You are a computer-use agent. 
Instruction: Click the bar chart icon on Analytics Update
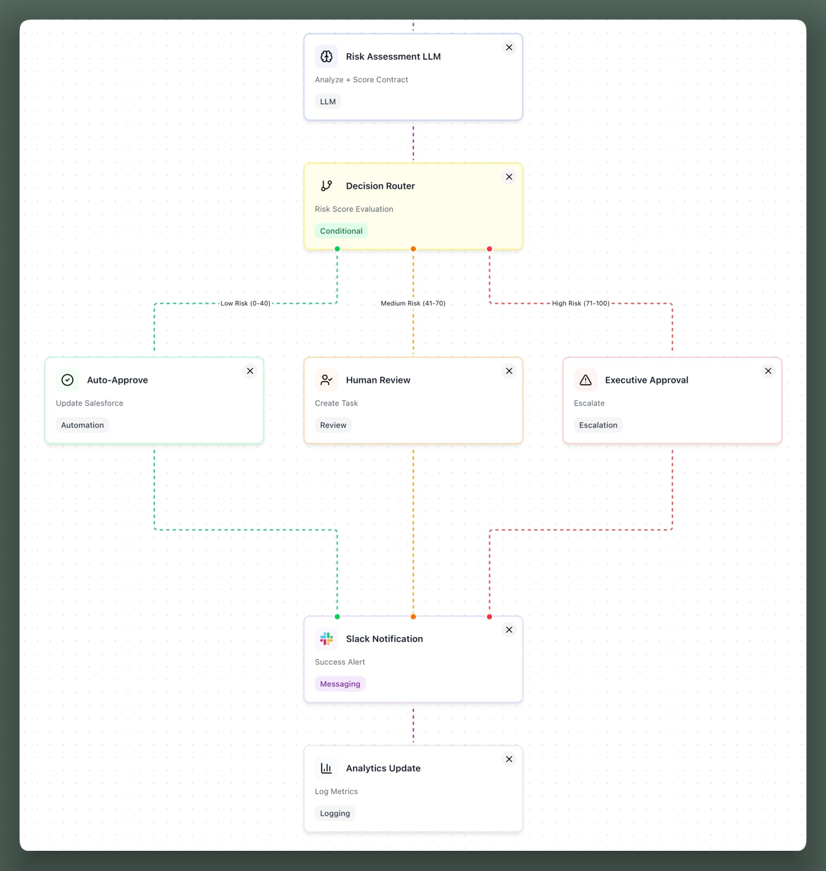coord(326,768)
